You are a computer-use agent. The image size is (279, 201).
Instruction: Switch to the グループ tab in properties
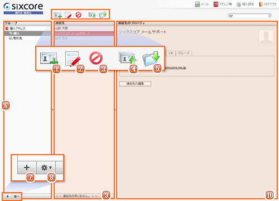pos(184,53)
